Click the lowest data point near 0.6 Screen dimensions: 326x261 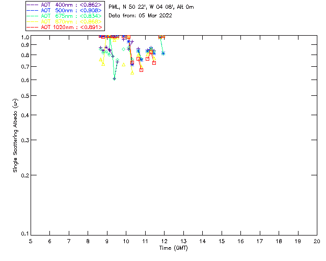pyautogui.click(x=114, y=79)
